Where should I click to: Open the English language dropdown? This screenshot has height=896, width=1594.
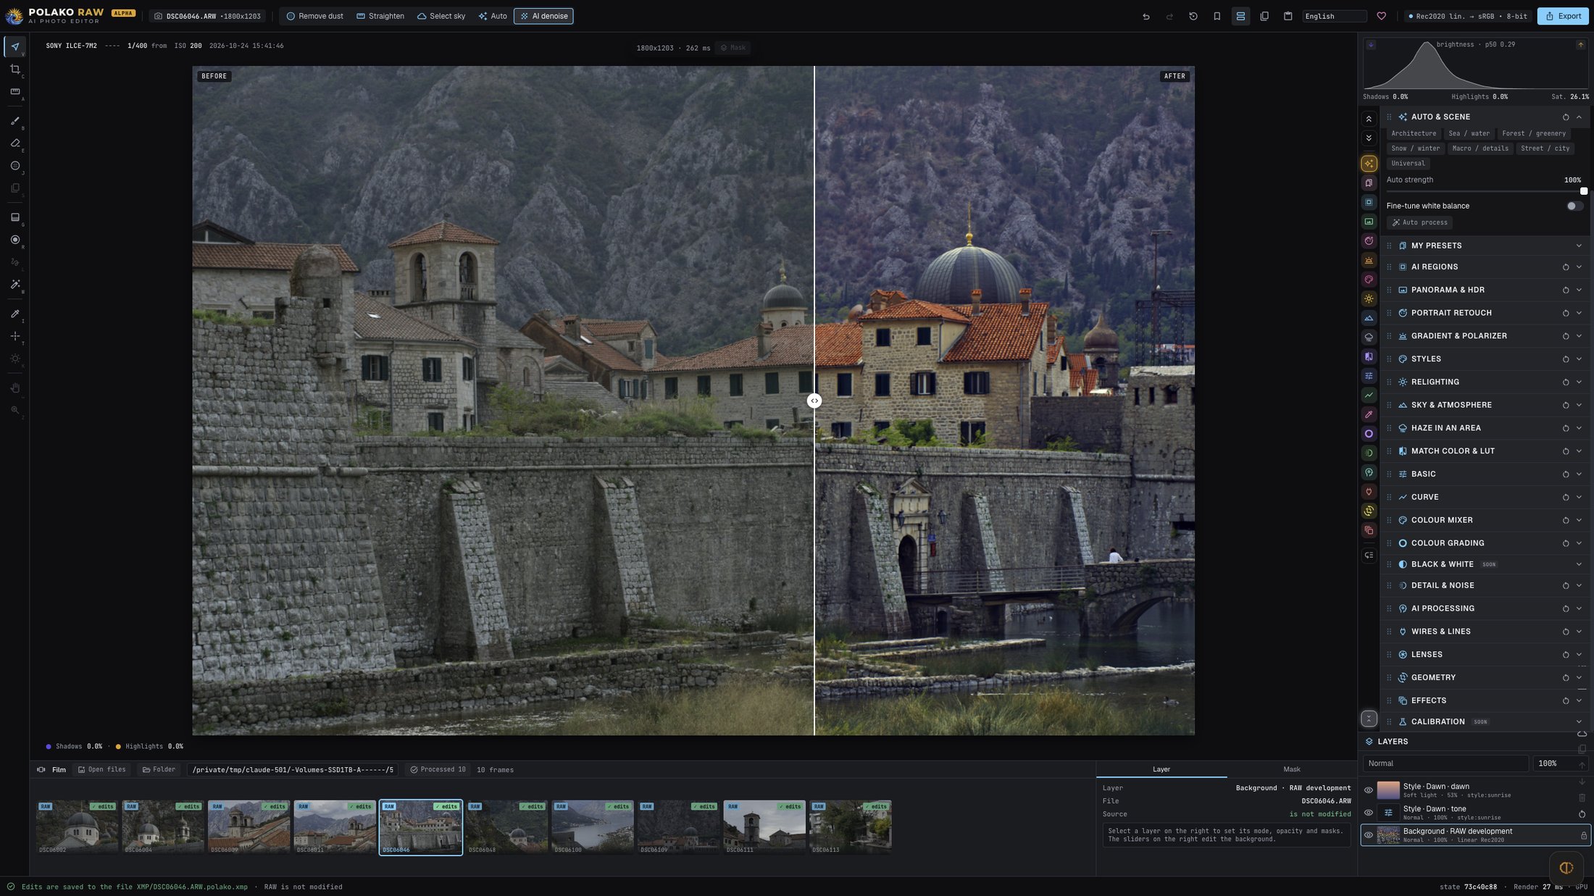tap(1334, 16)
